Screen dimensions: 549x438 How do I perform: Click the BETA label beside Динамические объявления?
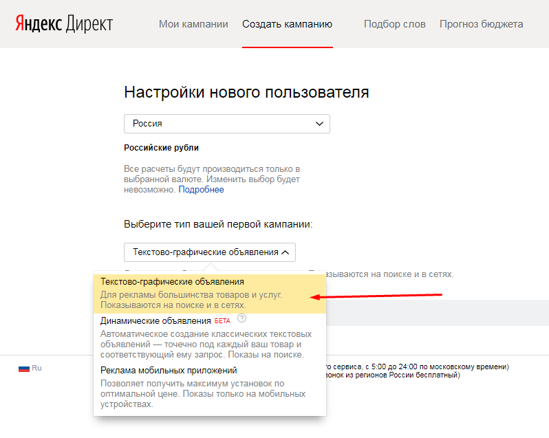pos(222,321)
